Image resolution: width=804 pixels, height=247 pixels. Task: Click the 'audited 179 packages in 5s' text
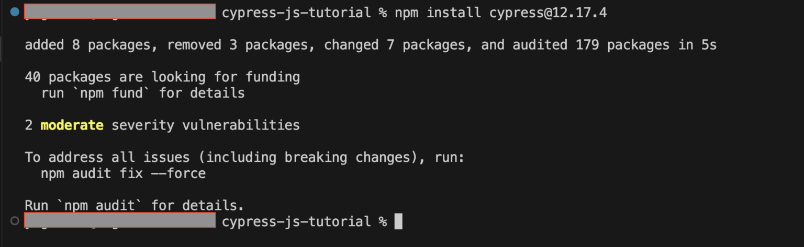point(615,45)
